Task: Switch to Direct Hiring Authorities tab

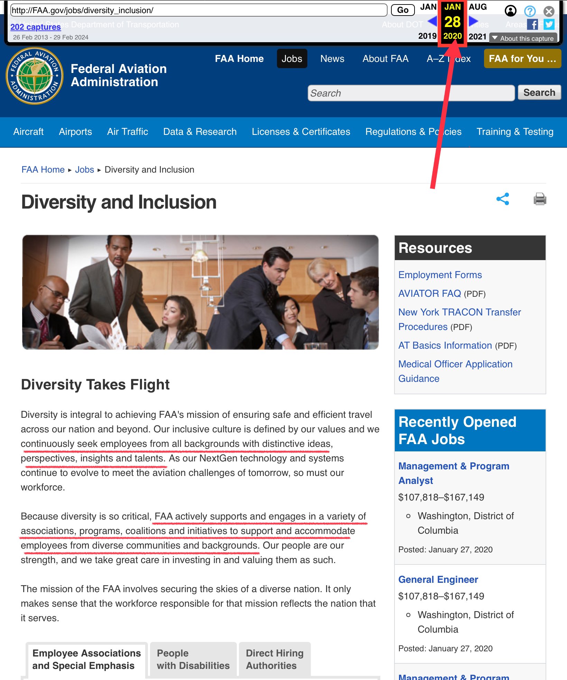Action: (275, 659)
